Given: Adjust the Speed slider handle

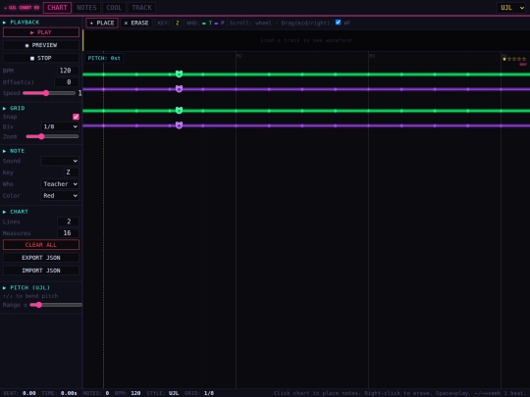Looking at the screenshot, I should 46,93.
